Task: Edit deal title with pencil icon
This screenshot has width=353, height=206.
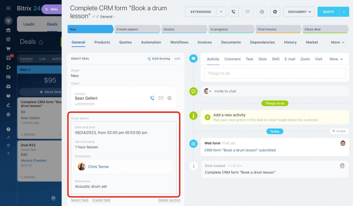Action: (x=93, y=17)
